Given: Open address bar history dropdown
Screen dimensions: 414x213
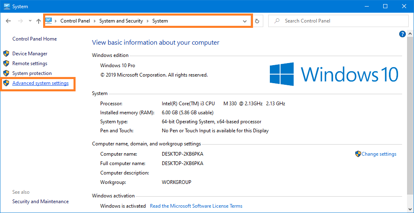Looking at the screenshot, I should [245, 21].
